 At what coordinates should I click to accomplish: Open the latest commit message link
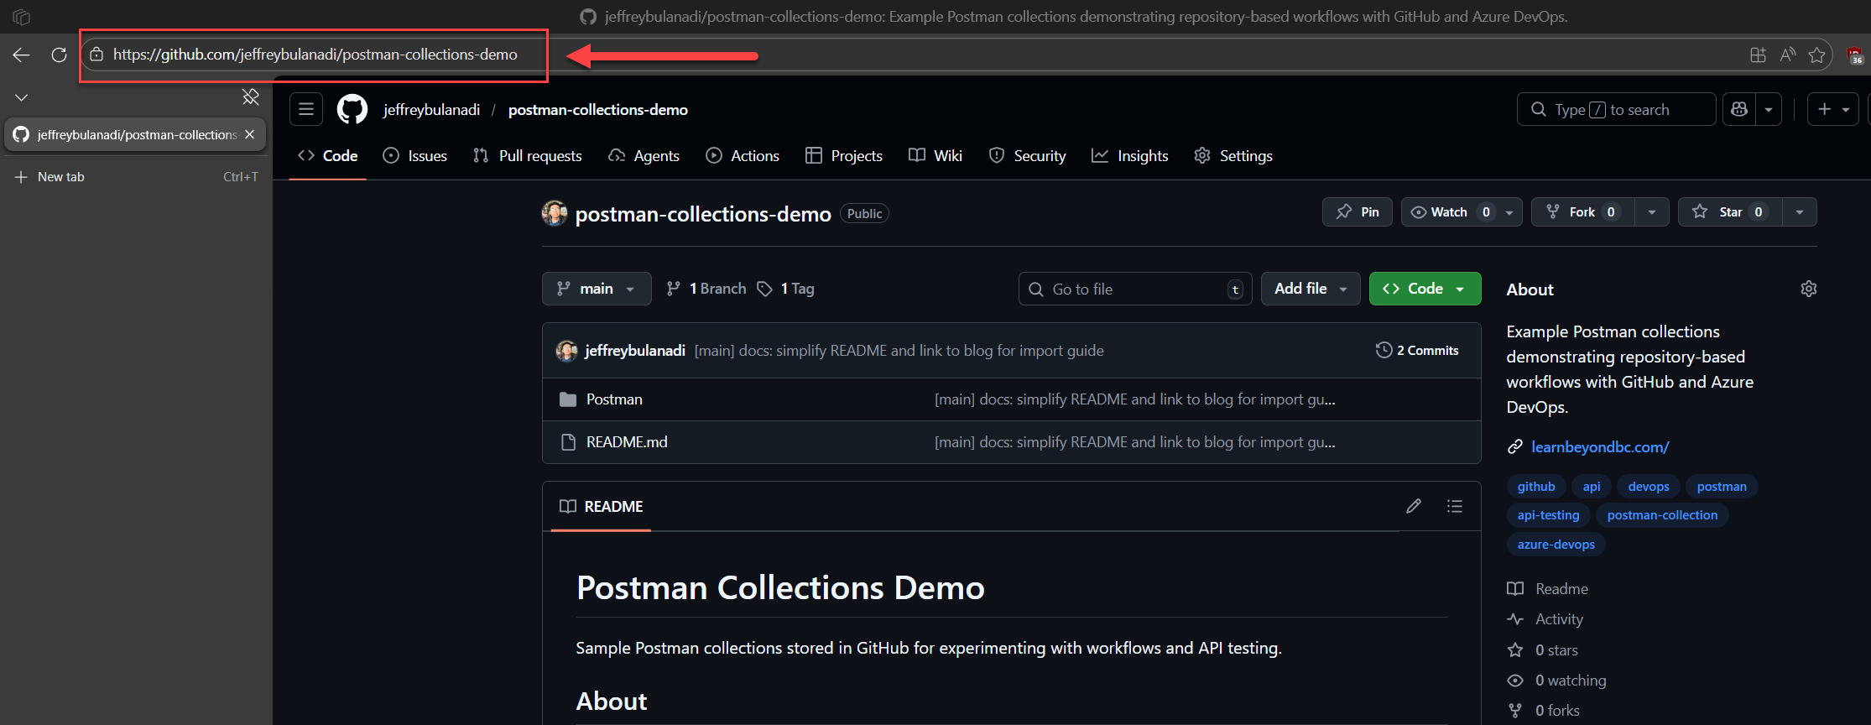click(x=899, y=351)
